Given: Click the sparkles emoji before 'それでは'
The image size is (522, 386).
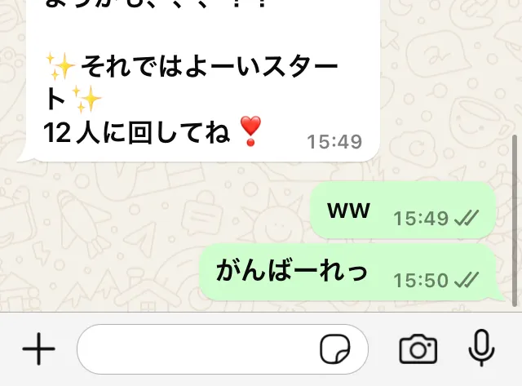Looking at the screenshot, I should pos(60,66).
